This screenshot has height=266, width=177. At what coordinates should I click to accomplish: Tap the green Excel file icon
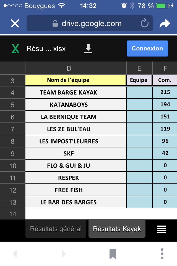pyautogui.click(x=15, y=49)
